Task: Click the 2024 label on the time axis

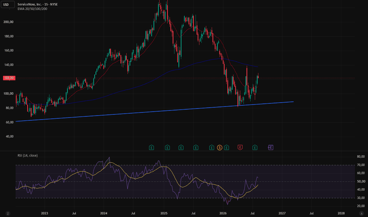Action: coord(104,213)
